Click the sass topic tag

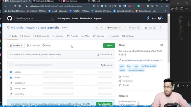[122, 66]
